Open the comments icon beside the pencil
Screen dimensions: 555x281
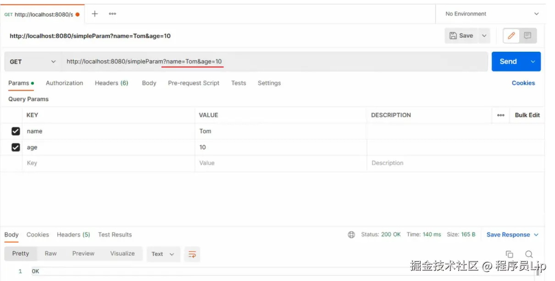pyautogui.click(x=527, y=36)
